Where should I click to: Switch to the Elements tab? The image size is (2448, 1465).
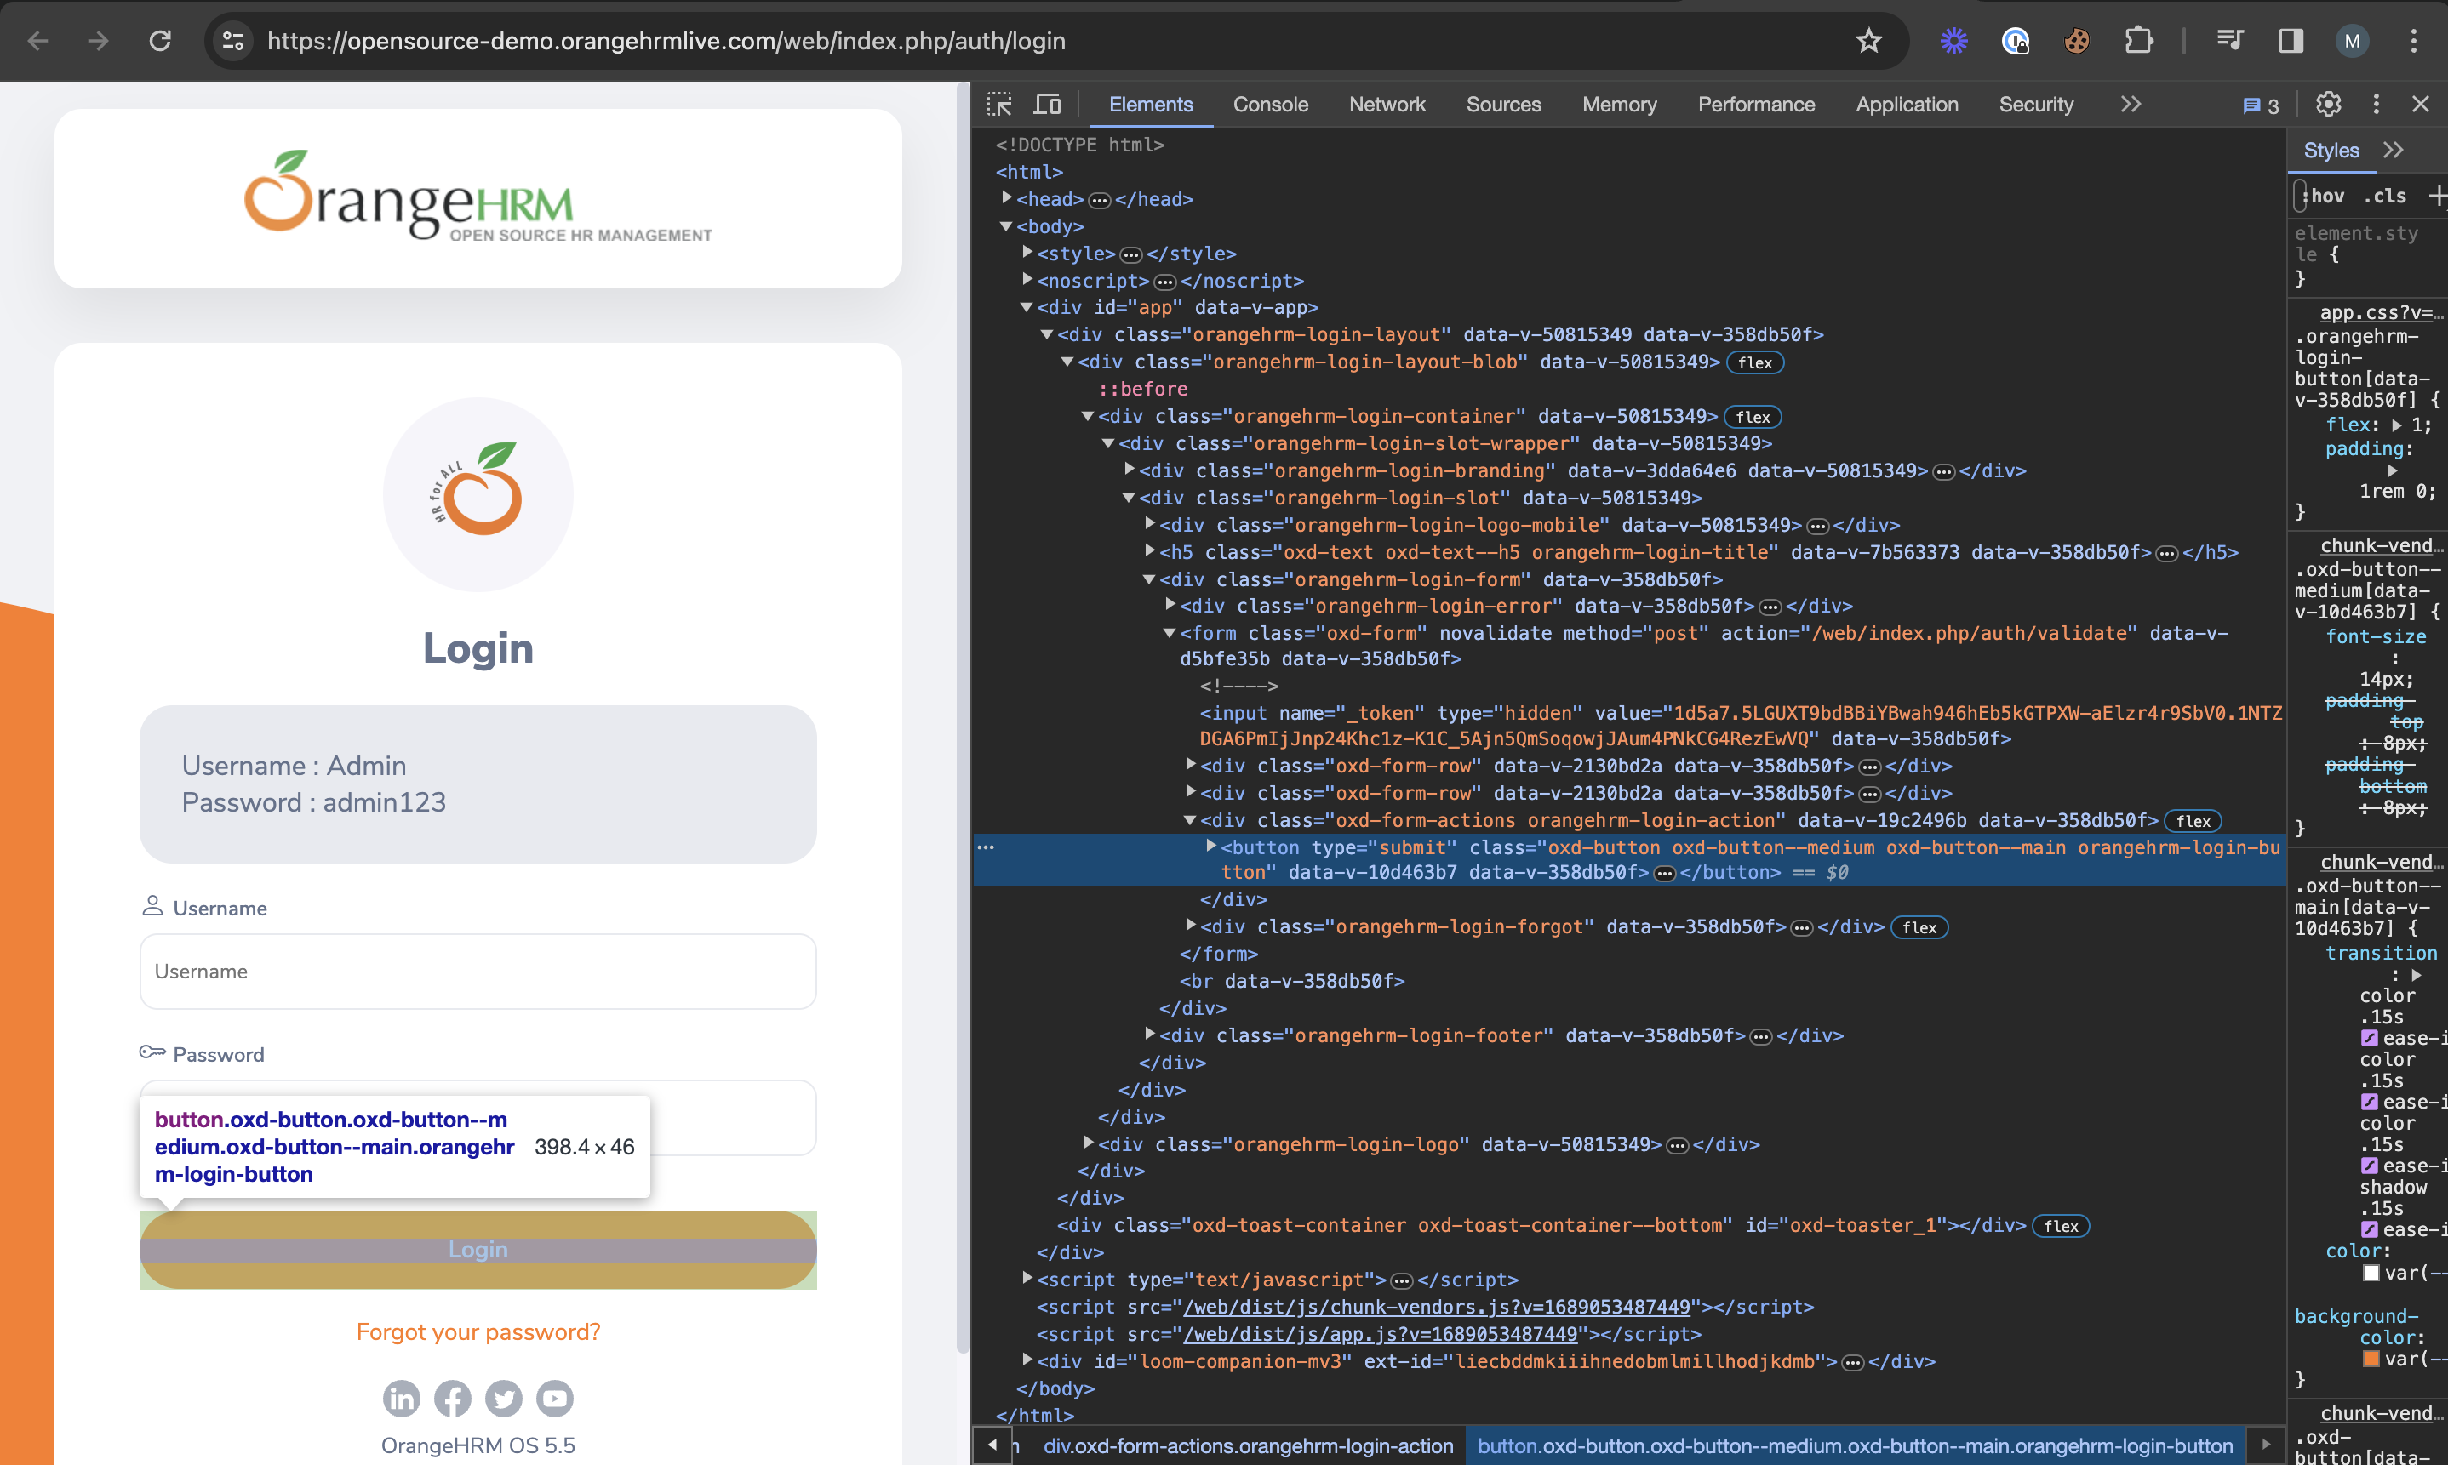pos(1151,104)
